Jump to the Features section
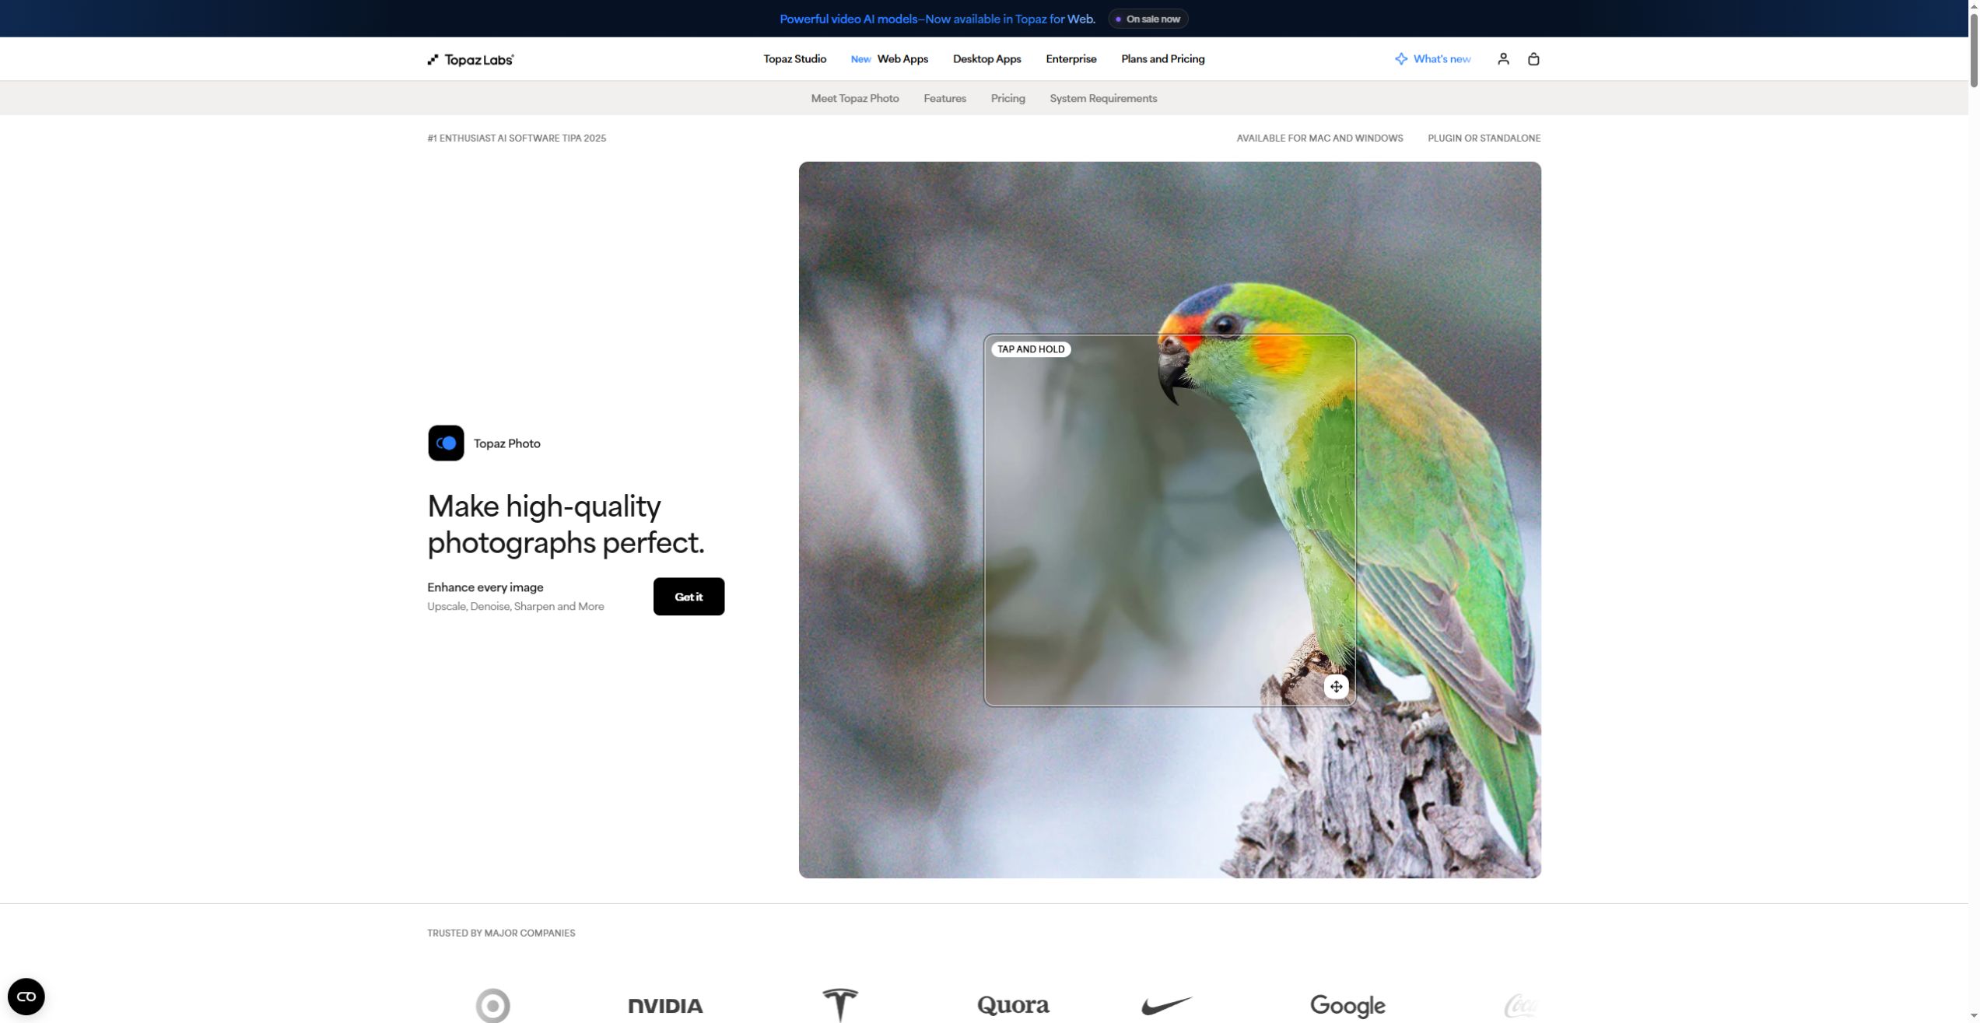This screenshot has height=1023, width=1980. [944, 98]
